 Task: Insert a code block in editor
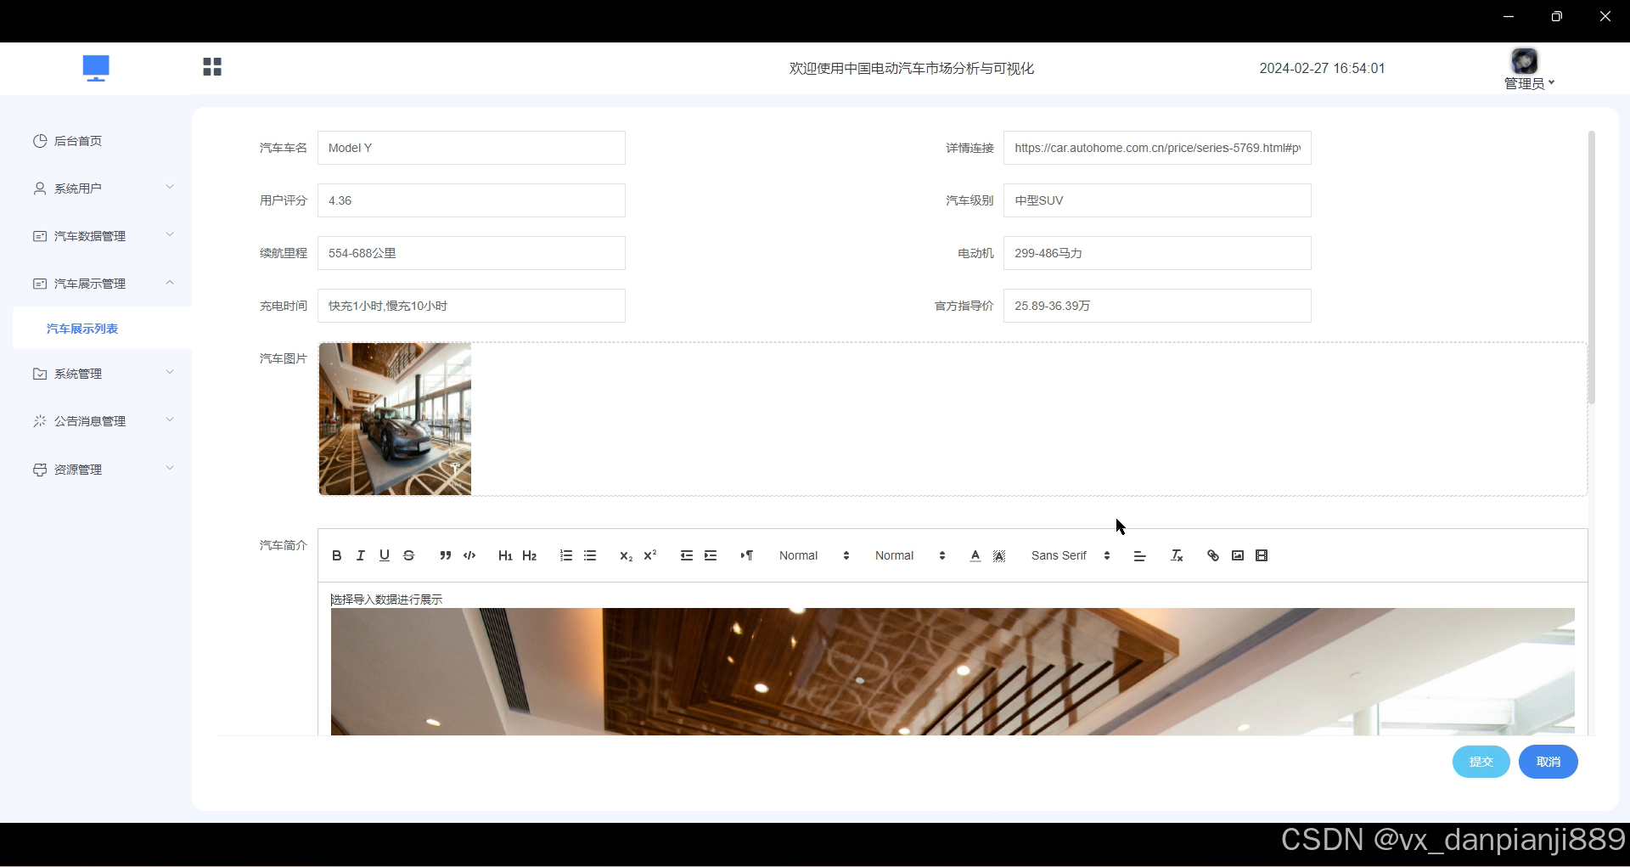(x=469, y=555)
